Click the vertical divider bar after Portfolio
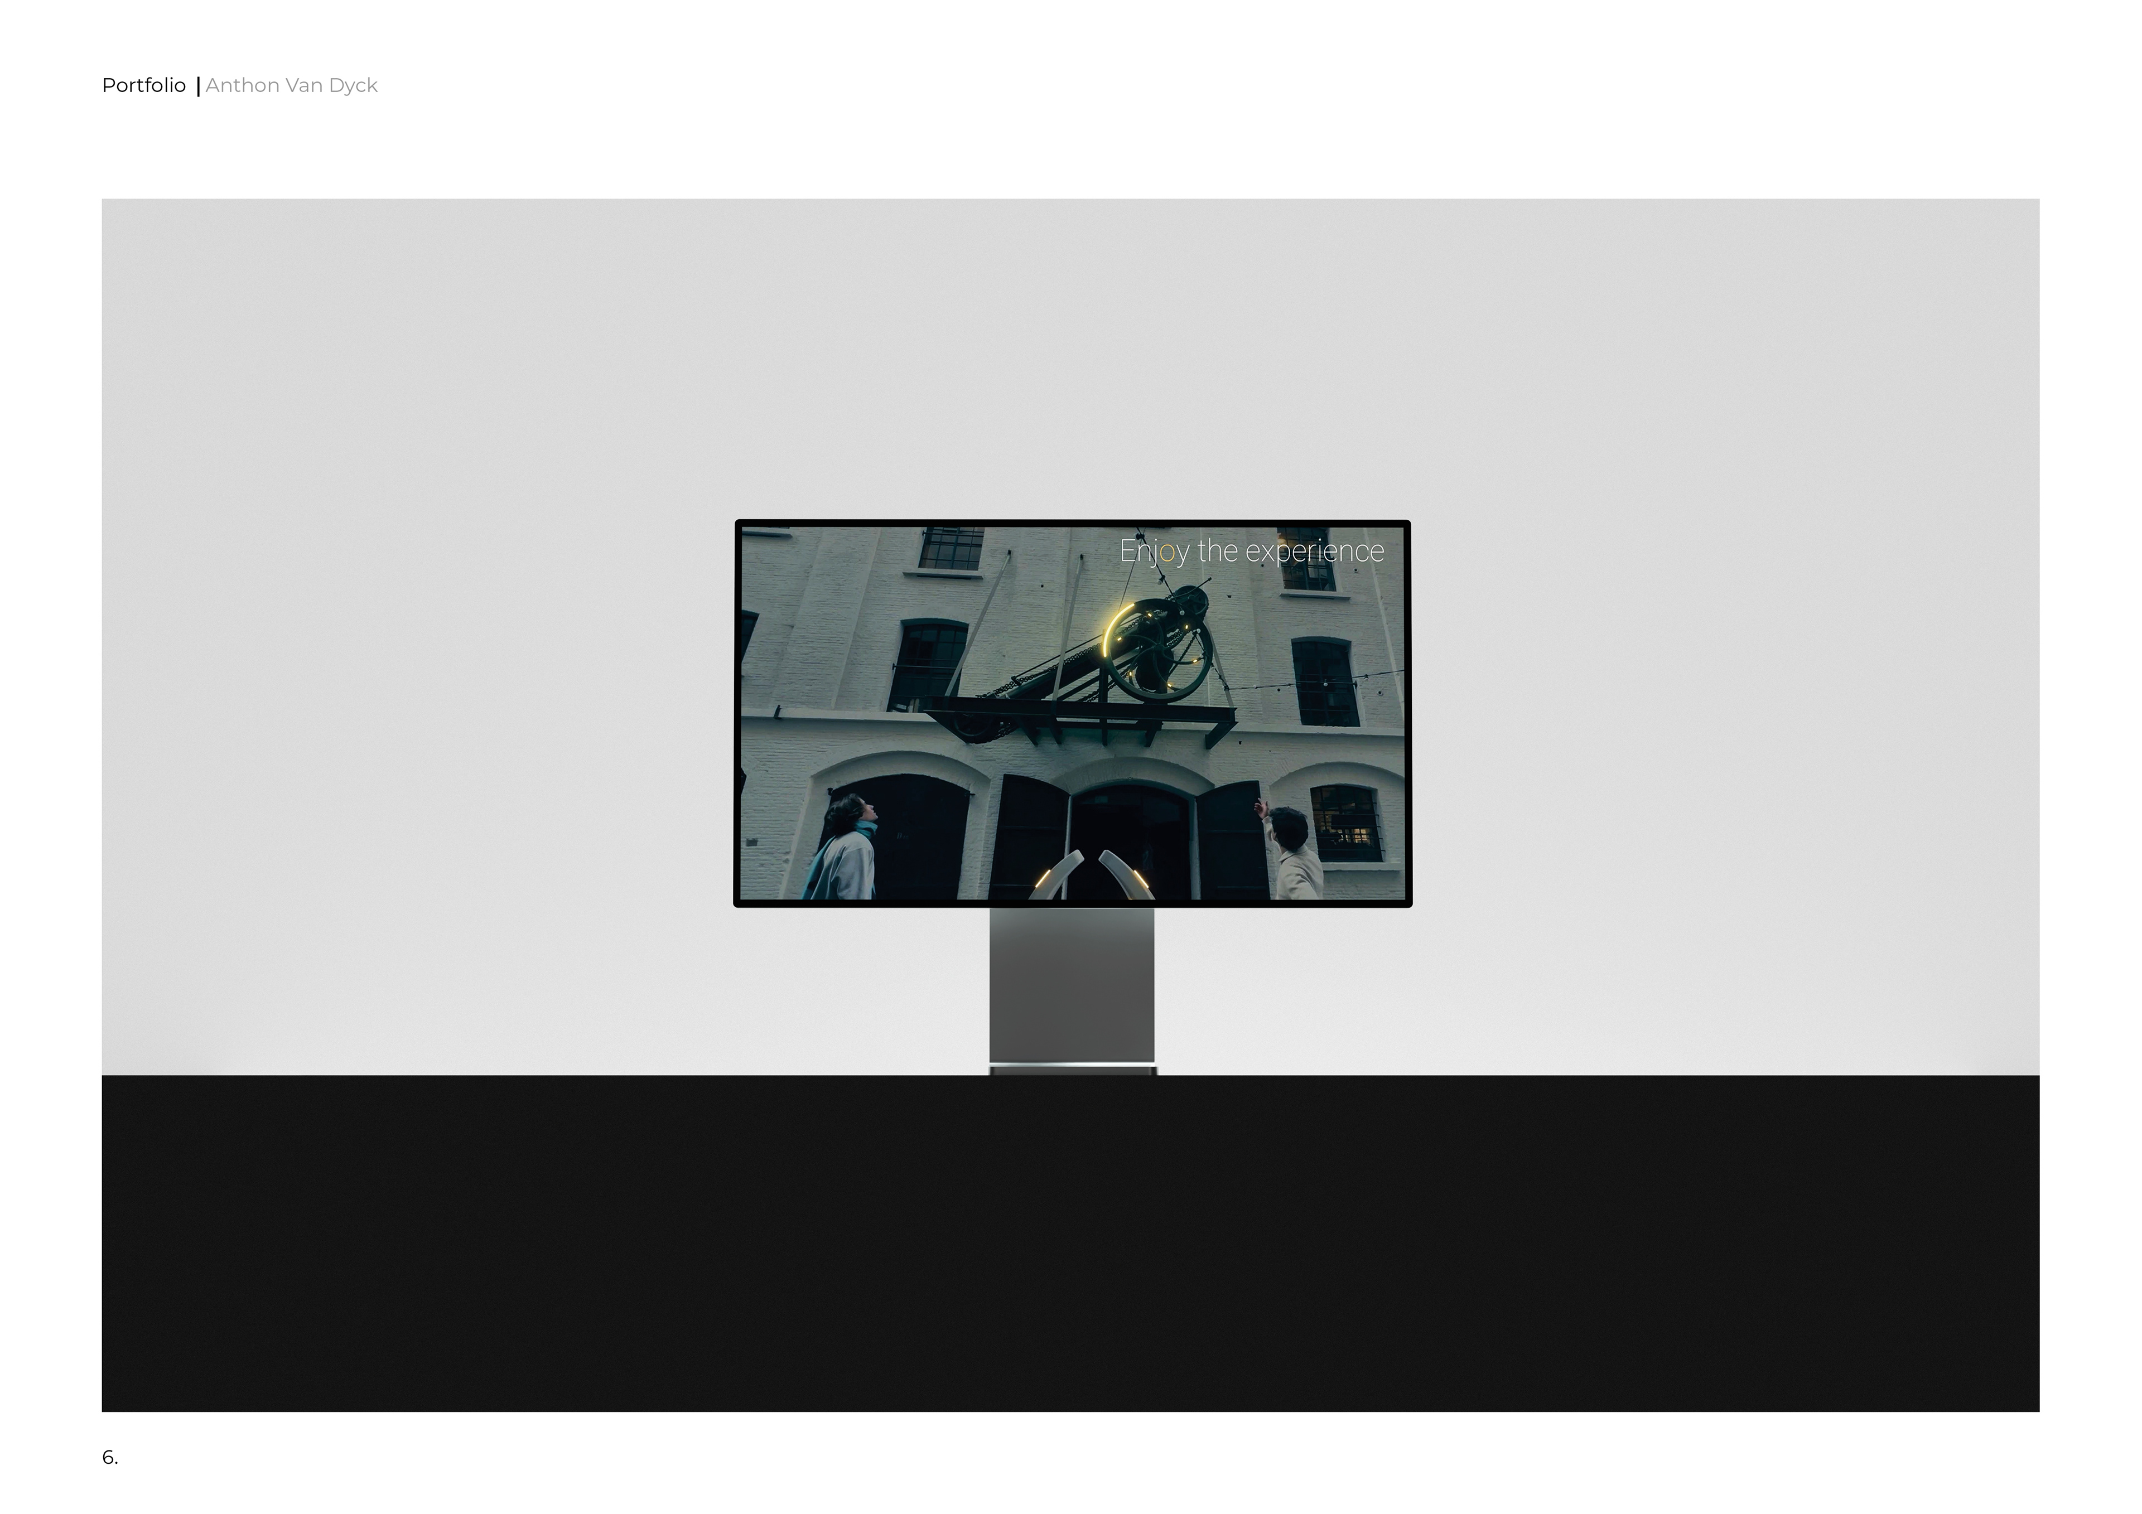This screenshot has height=1514, width=2142. 198,87
